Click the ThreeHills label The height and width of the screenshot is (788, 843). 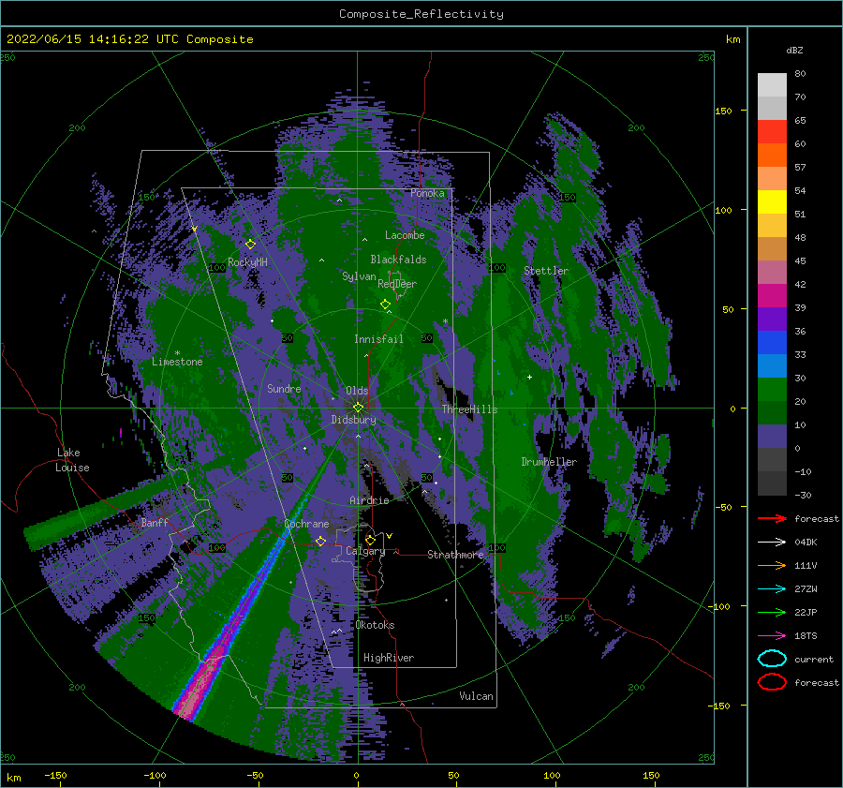469,409
